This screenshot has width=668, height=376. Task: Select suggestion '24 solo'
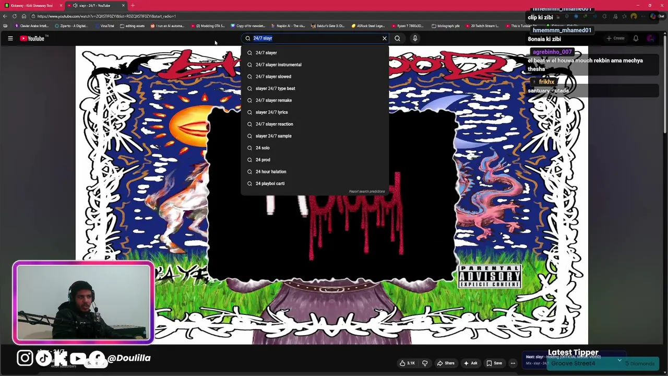(315, 148)
